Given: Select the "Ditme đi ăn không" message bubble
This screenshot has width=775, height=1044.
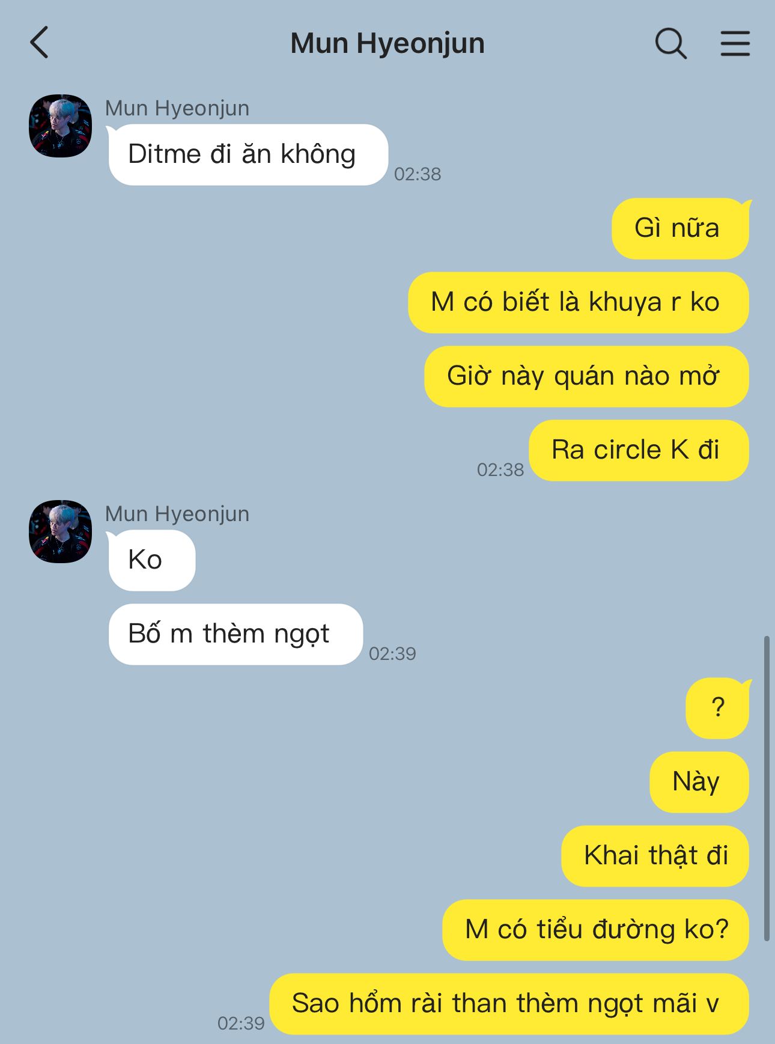Looking at the screenshot, I should (x=248, y=154).
